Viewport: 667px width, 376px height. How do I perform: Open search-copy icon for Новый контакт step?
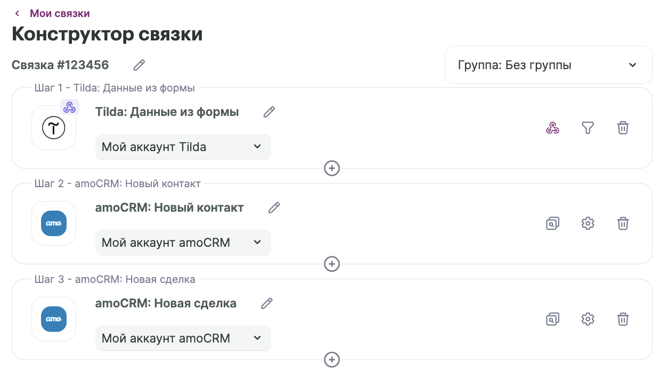[552, 223]
